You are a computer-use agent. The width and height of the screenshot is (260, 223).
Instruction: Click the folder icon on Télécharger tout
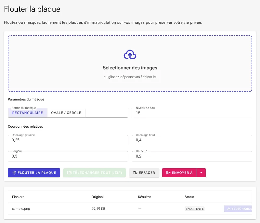point(69,173)
